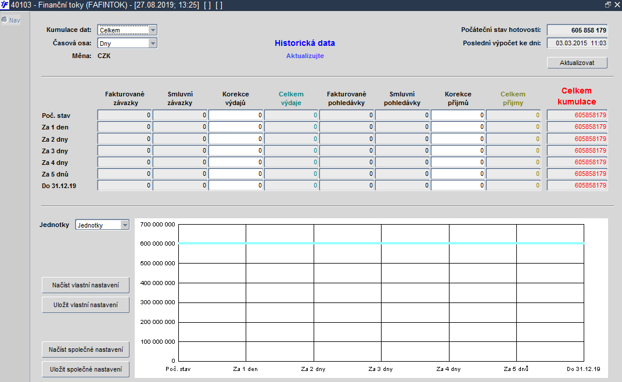Click Korekce výdajů field for Poč. stav

click(x=236, y=116)
